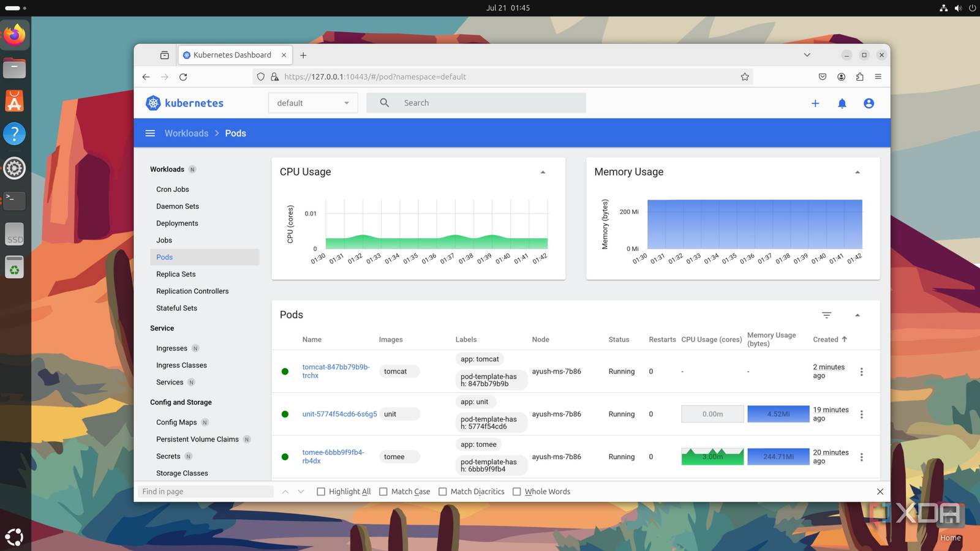Viewport: 980px width, 551px height.
Task: Click the site security lock icon
Action: coord(274,77)
